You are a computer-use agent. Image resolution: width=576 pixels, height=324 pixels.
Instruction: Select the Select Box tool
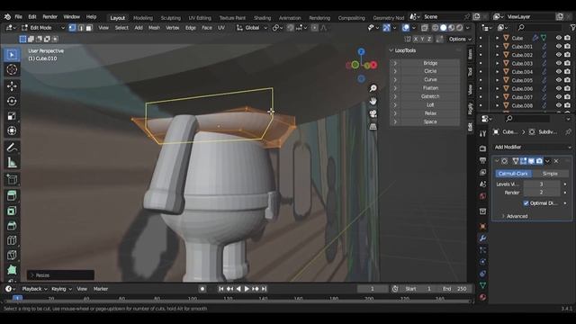[x=12, y=55]
